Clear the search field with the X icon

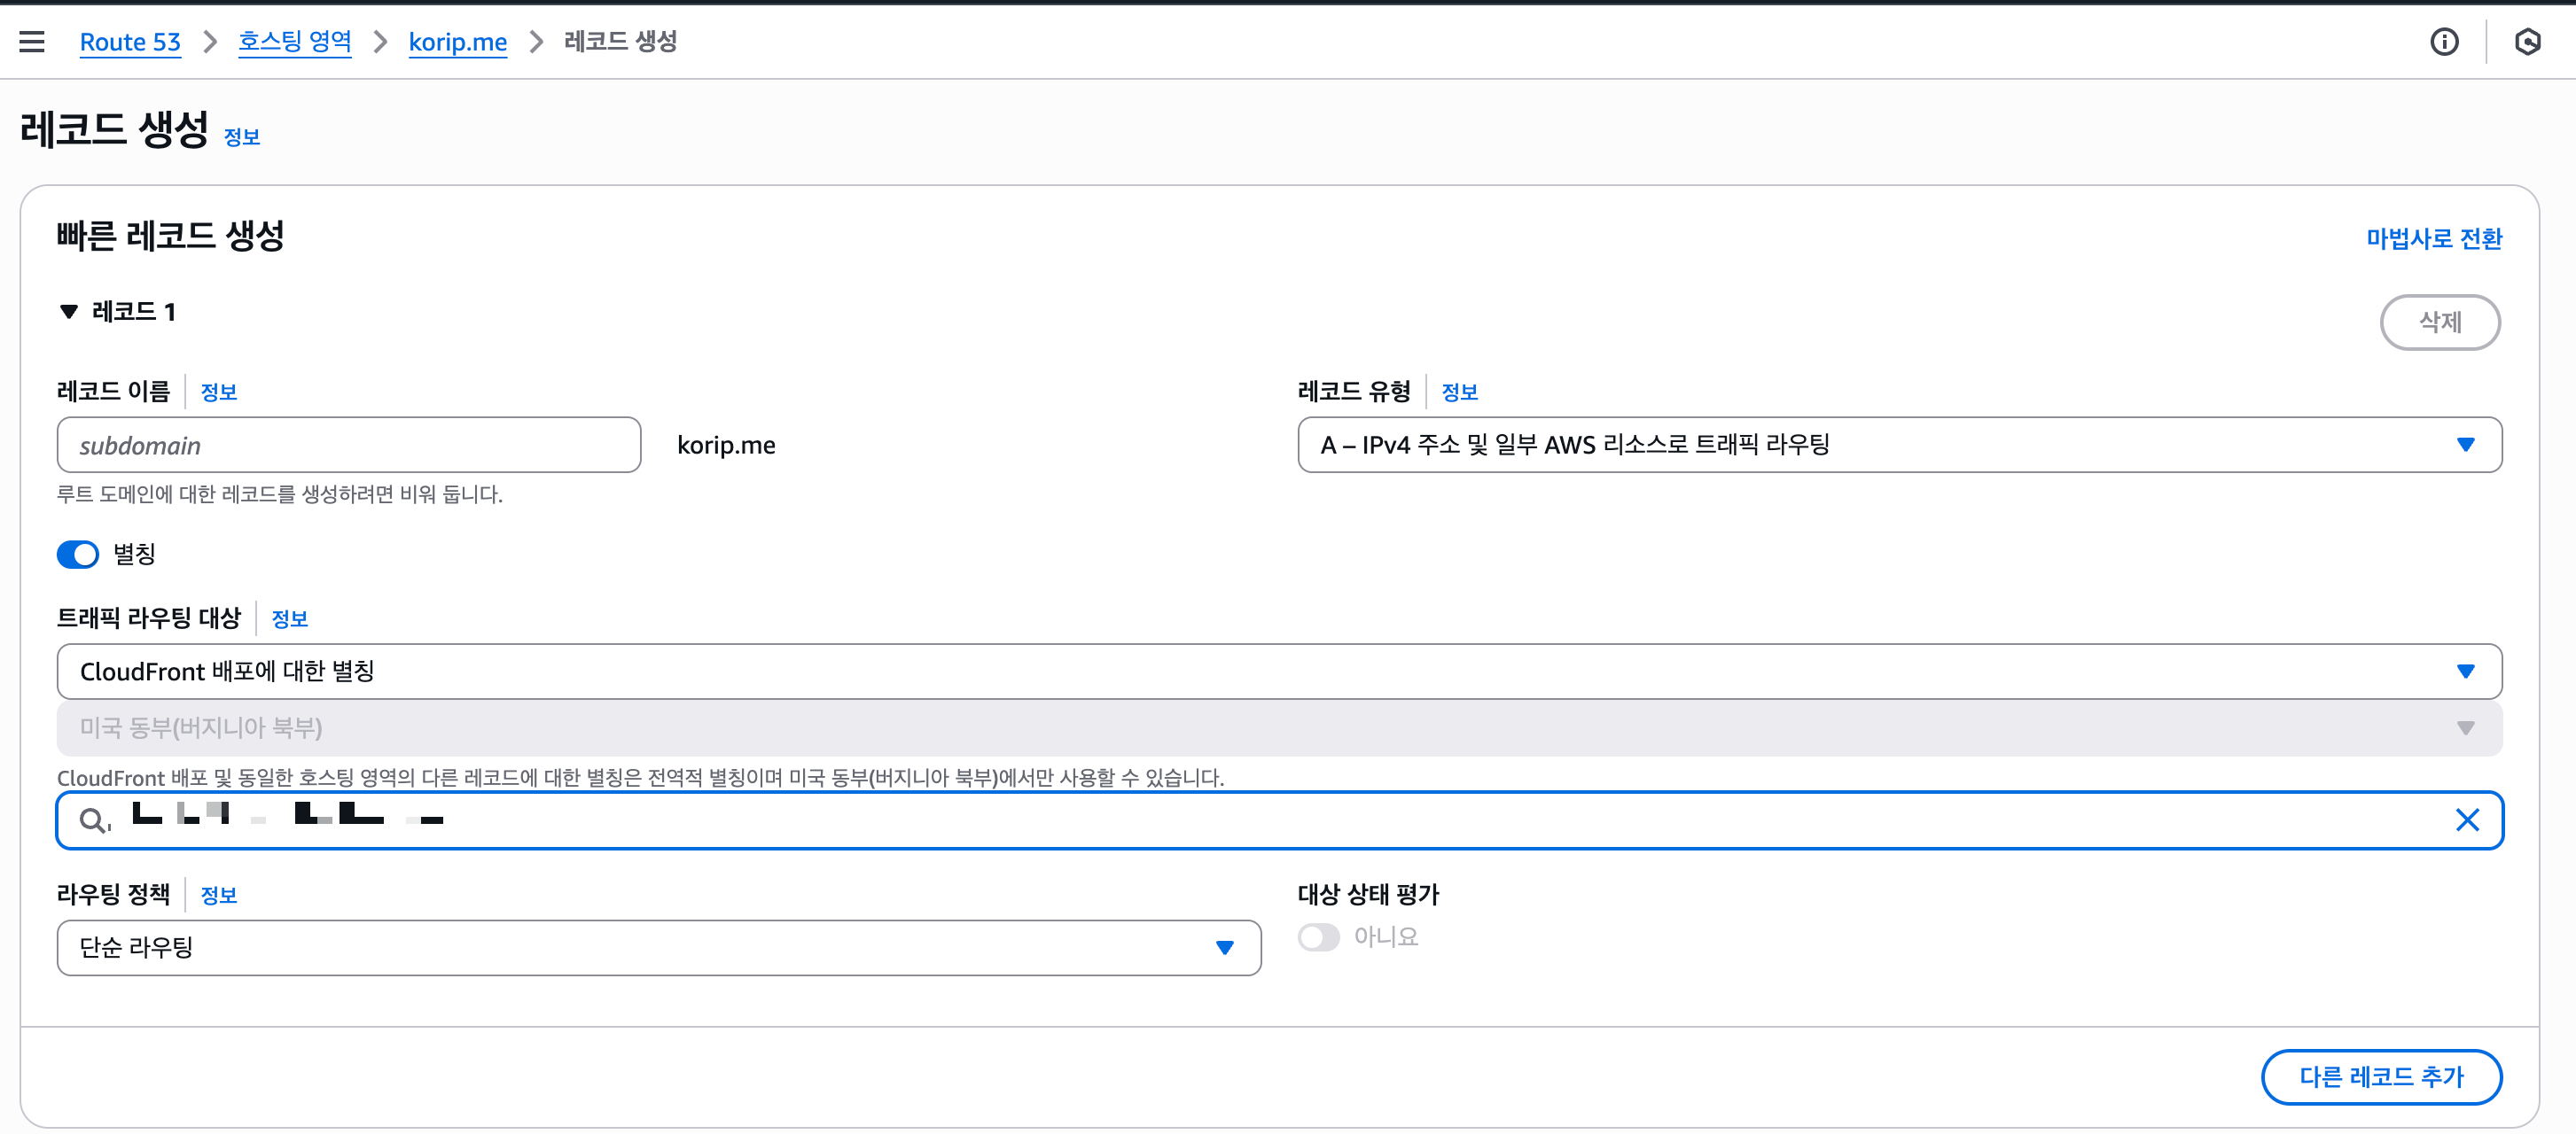(2467, 820)
